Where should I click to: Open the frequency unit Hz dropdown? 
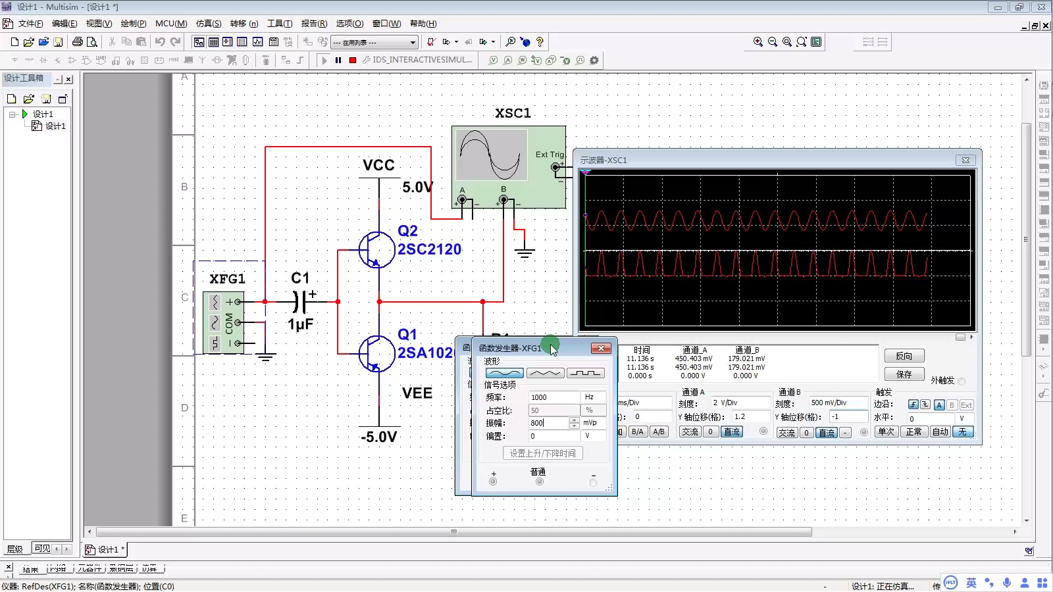[x=593, y=397]
